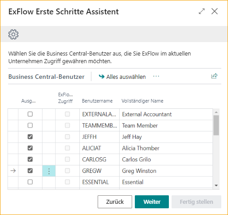Click the External Accountant name cell
Image resolution: width=228 pixels, height=215 pixels.
pyautogui.click(x=166, y=114)
